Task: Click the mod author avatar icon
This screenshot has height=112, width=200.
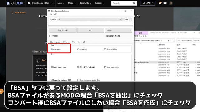Action: pyautogui.click(x=38, y=60)
